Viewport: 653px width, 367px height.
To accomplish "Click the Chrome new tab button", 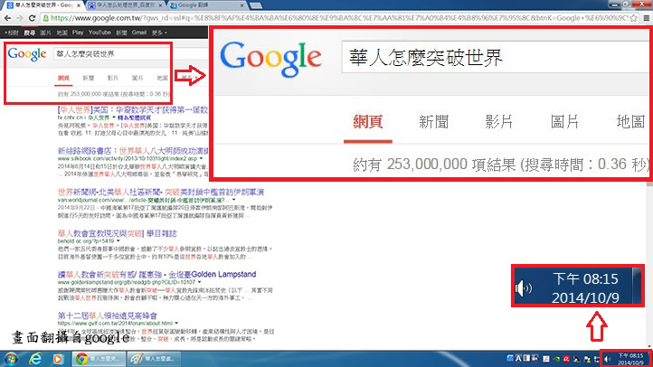I will coord(255,5).
